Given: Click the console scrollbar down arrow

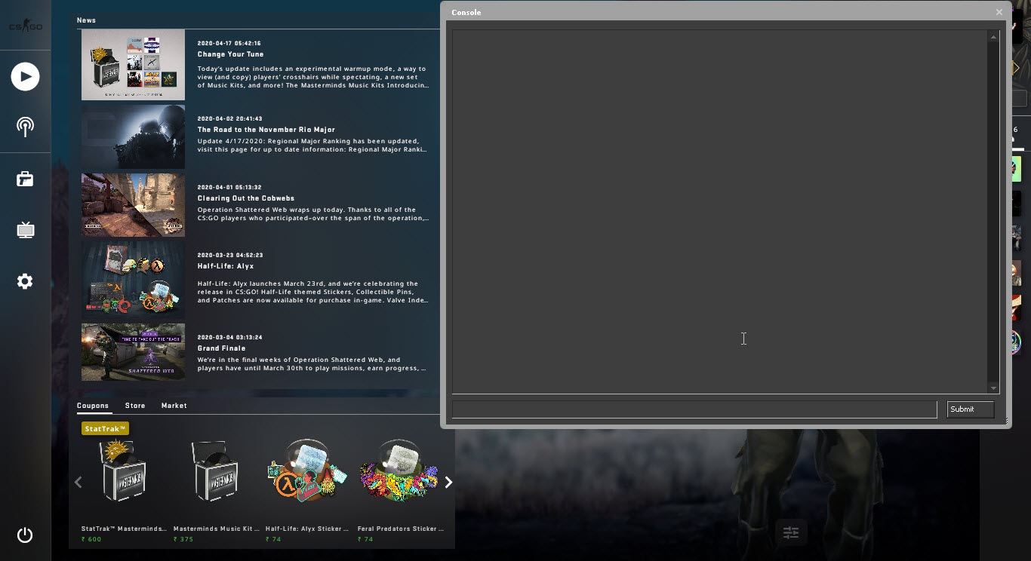Looking at the screenshot, I should click(x=993, y=388).
